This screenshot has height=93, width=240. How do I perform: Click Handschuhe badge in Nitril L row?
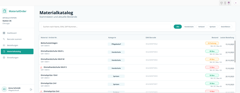116,52
